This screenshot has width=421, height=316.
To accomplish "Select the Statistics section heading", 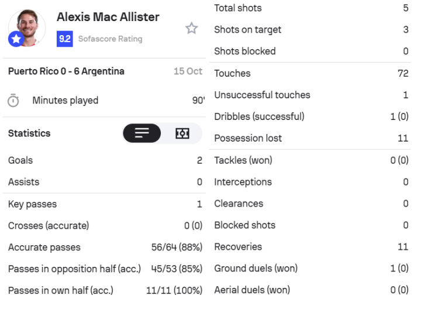I will pos(29,133).
